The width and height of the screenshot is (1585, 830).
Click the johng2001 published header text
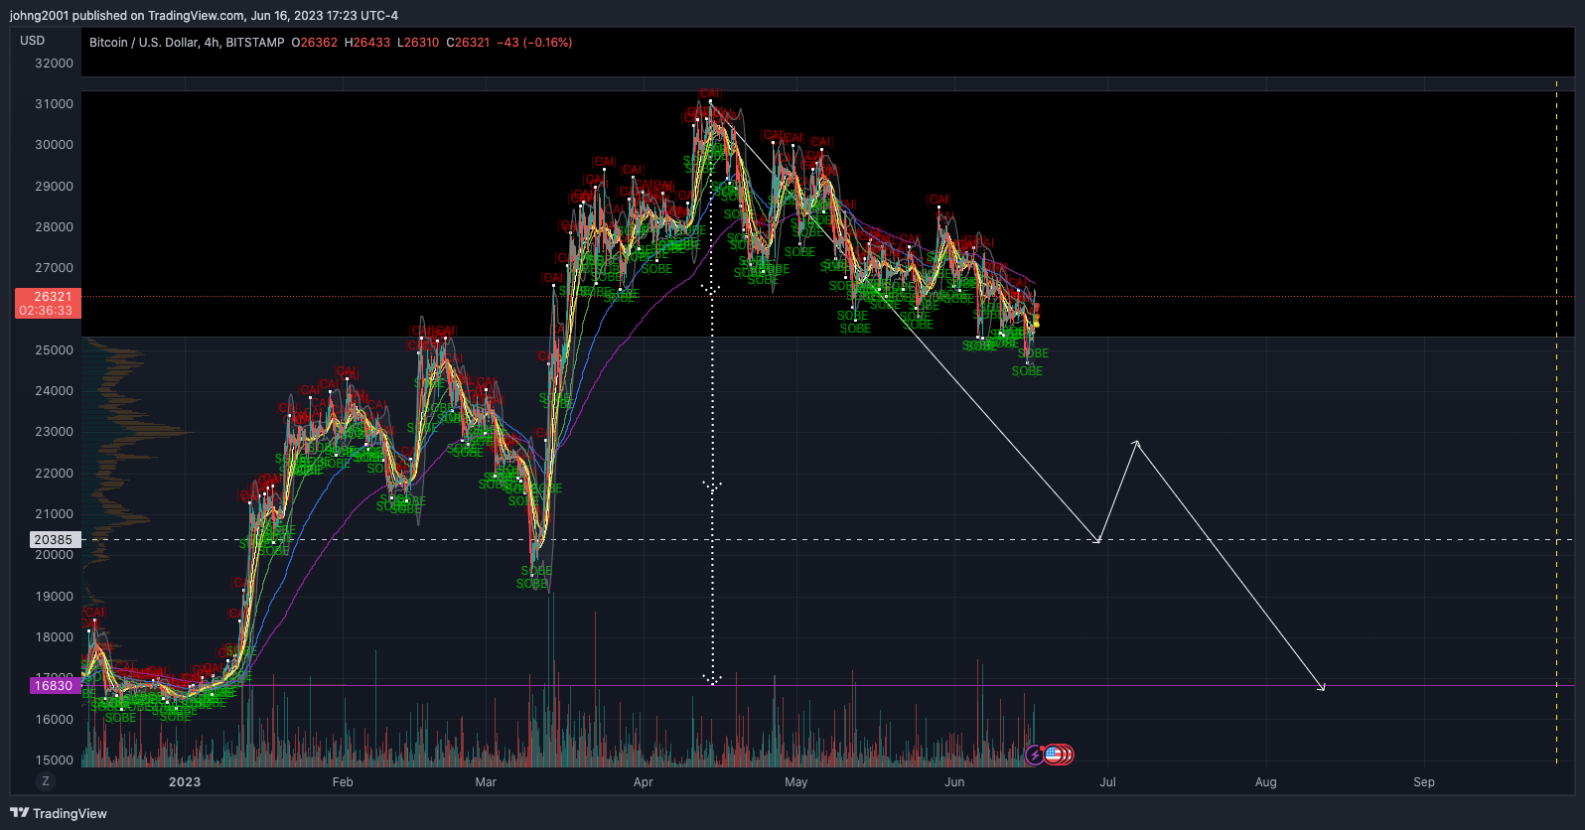tap(204, 15)
